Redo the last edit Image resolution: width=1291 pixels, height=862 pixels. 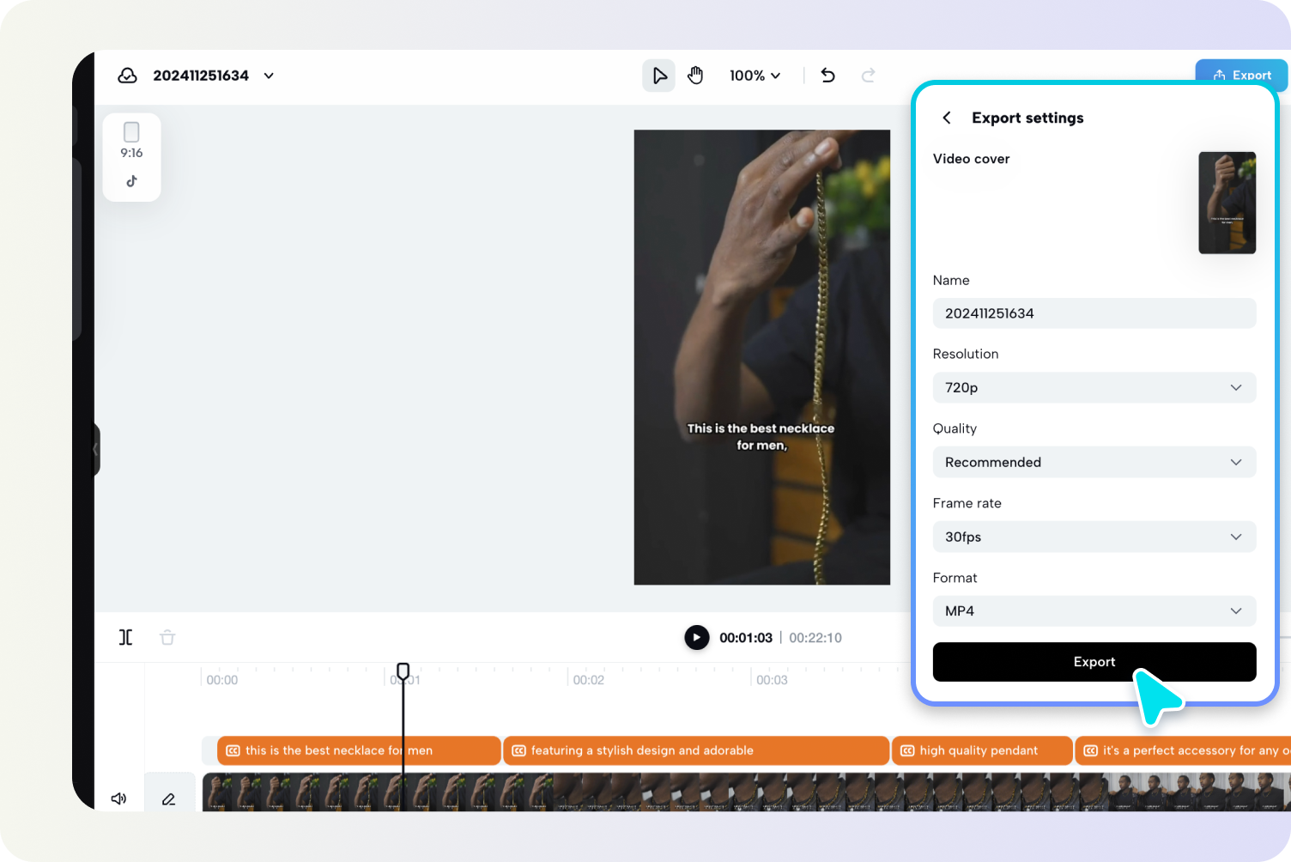pos(868,76)
